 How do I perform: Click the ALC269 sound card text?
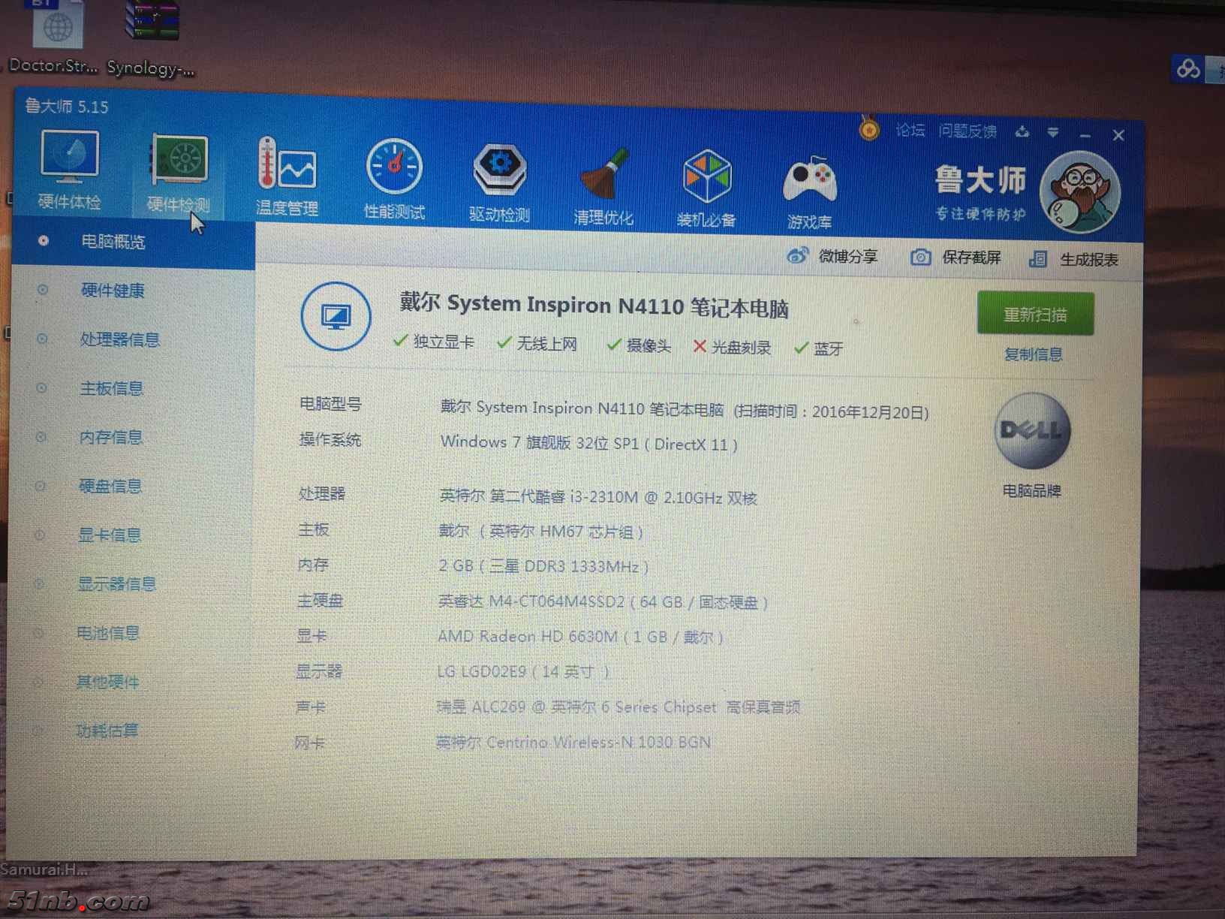619,707
